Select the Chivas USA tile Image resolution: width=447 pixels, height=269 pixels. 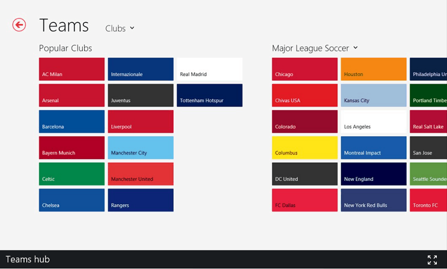(305, 95)
